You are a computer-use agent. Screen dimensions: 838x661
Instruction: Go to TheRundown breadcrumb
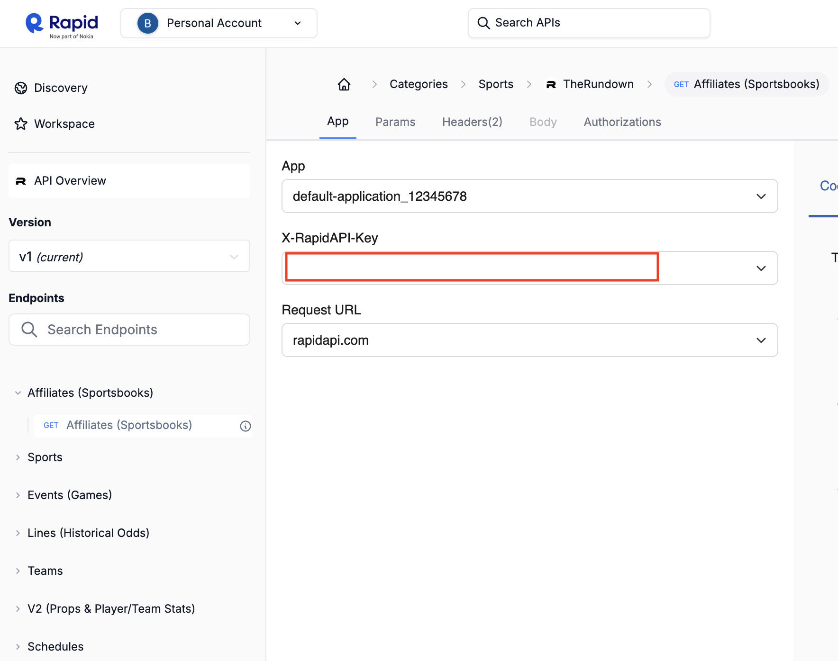tap(598, 84)
